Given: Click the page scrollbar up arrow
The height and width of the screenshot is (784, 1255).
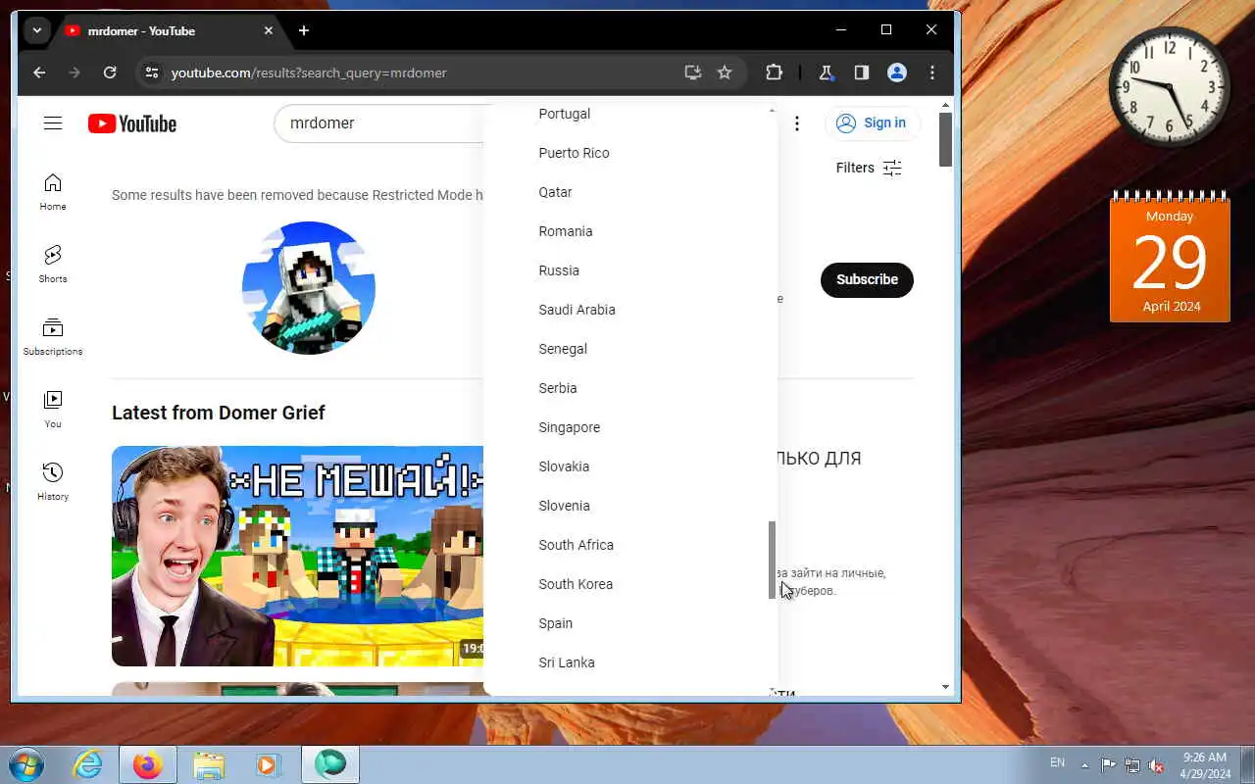Looking at the screenshot, I should tap(946, 104).
